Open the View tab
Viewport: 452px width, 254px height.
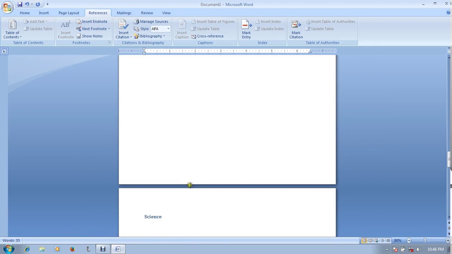click(x=166, y=13)
